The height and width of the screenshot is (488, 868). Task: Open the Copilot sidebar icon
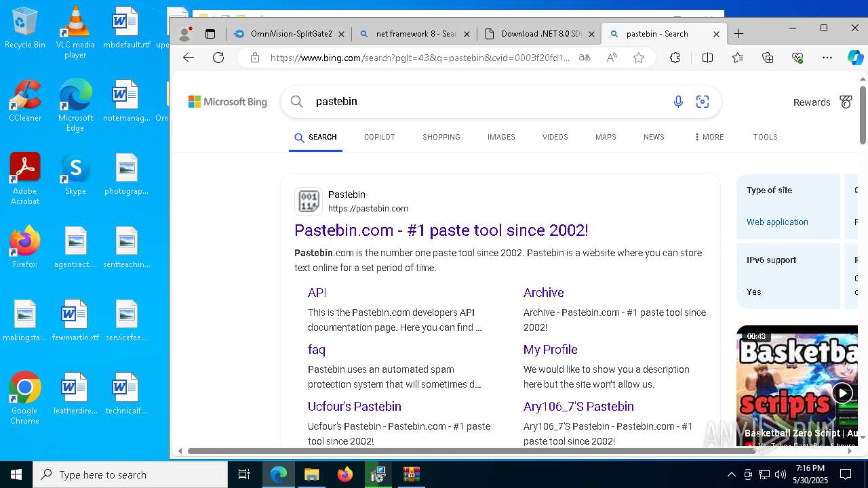tap(855, 58)
